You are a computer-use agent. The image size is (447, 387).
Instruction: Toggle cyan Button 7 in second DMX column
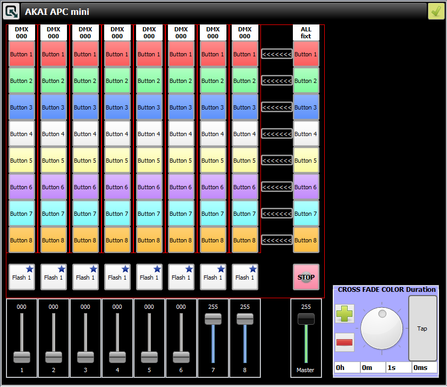pos(54,214)
